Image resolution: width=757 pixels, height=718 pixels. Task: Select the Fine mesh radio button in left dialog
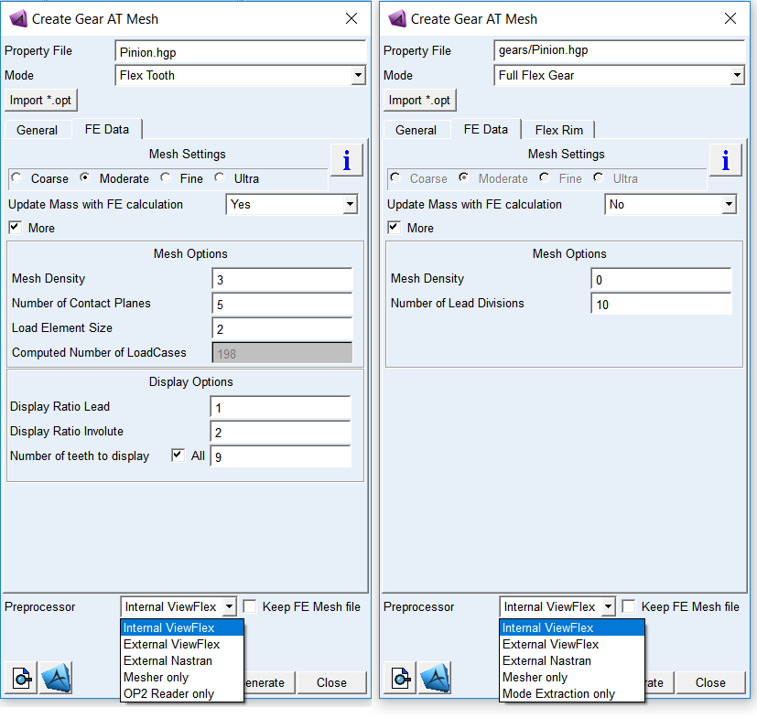(x=166, y=177)
